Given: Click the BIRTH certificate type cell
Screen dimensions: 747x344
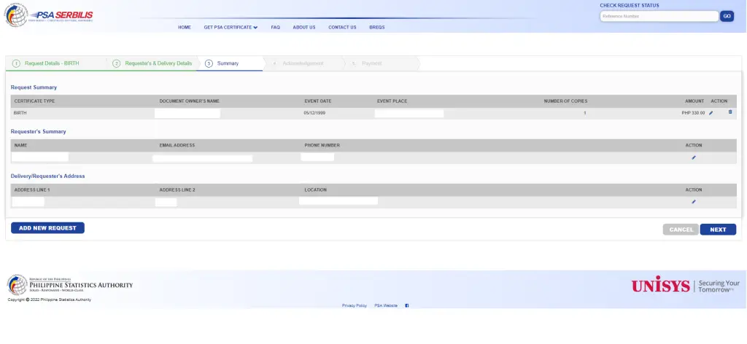Looking at the screenshot, I should click(20, 113).
